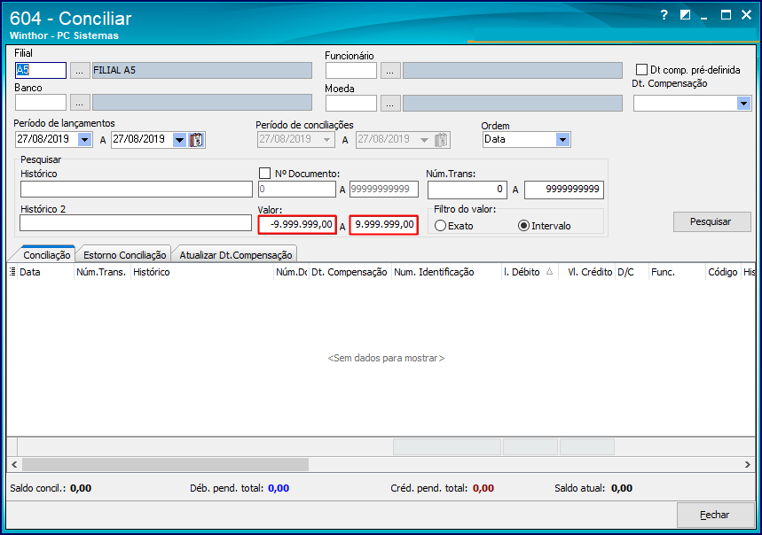The width and height of the screenshot is (762, 535).
Task: Switch to the Estorno Conciliação tab
Action: [124, 254]
